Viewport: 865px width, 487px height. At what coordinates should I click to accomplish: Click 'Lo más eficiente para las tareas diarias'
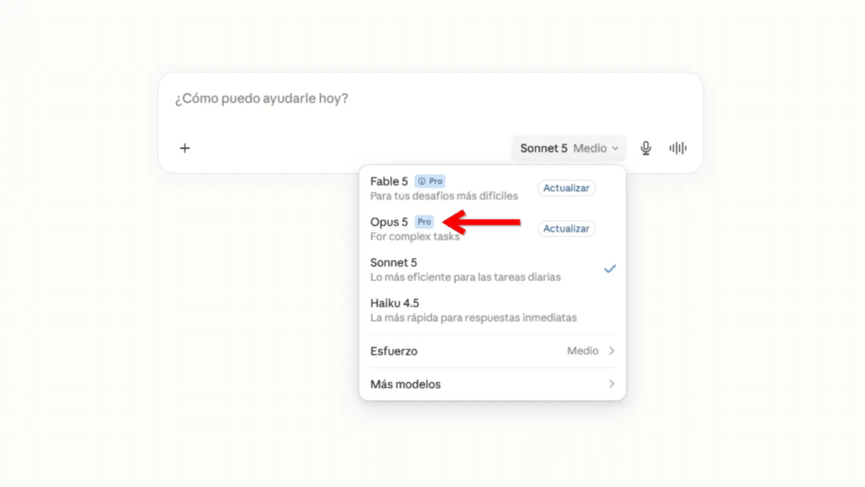465,277
